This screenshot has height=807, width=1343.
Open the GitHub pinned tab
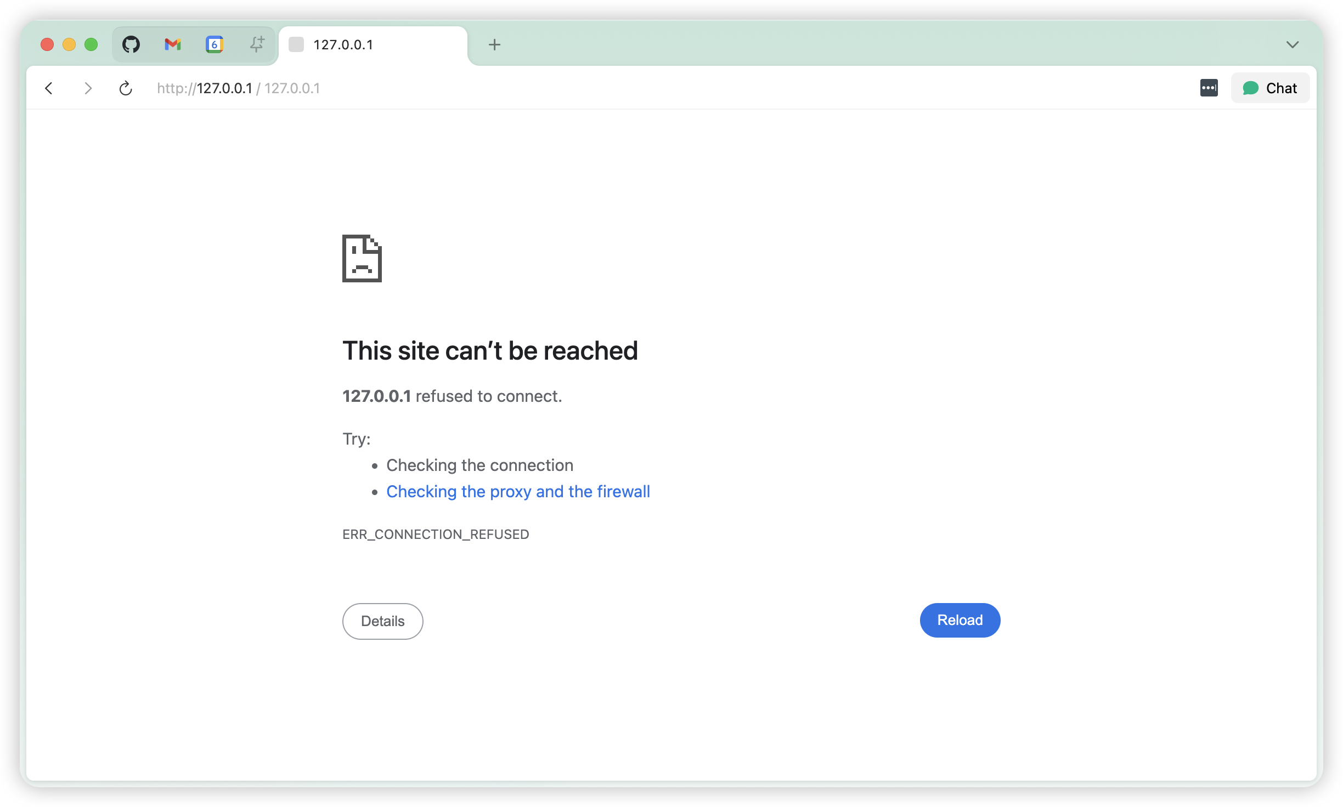point(131,44)
